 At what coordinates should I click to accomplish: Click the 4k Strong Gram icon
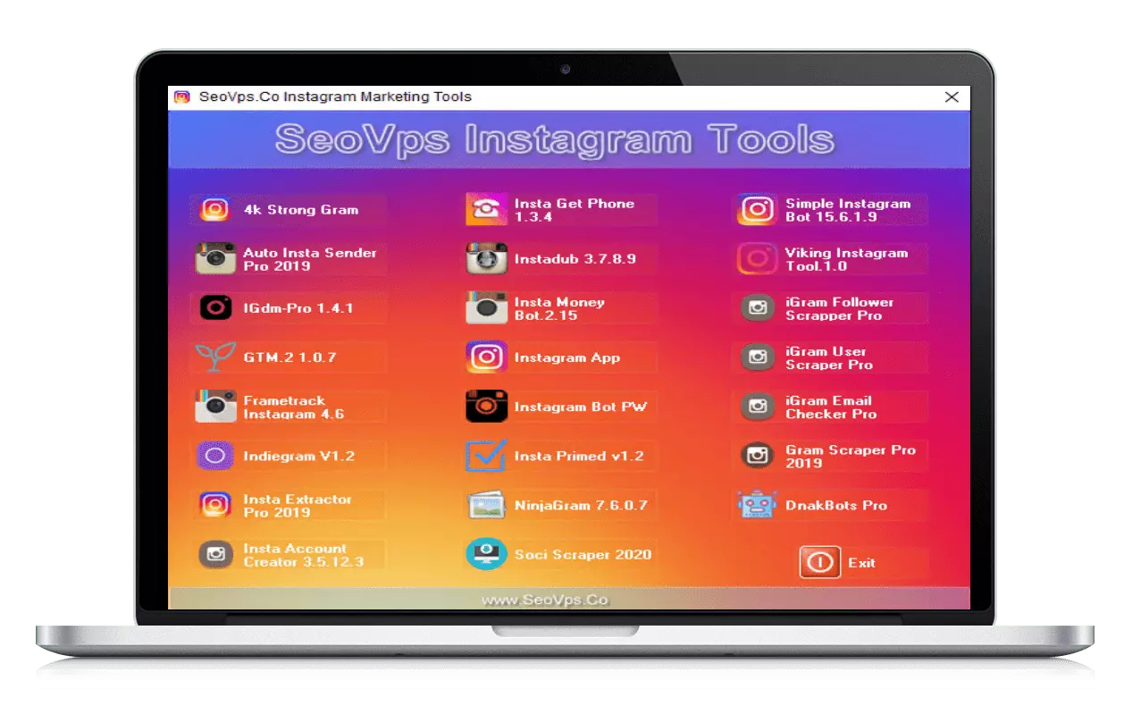tap(214, 210)
